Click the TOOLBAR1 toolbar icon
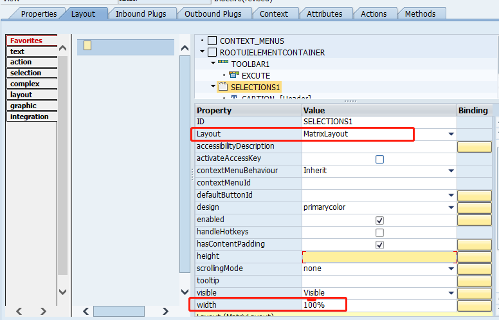Screen dimensions: 499x320 point(222,62)
